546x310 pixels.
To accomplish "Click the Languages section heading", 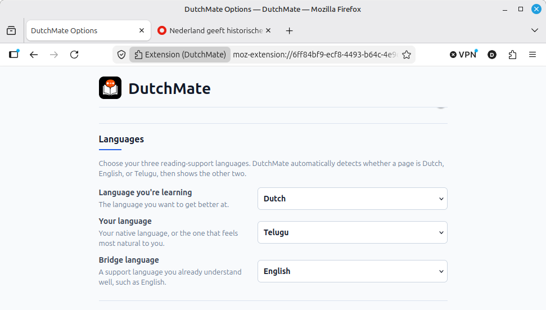I will tap(121, 140).
